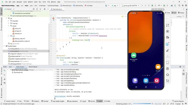Open the Android project view dropdown

[9, 9]
